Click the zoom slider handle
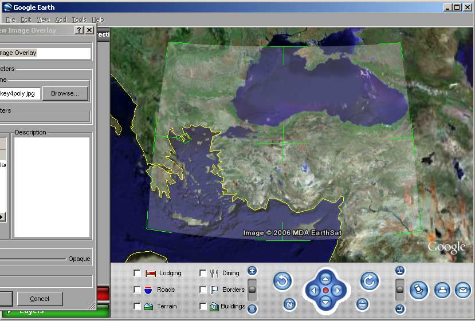The height and width of the screenshot is (321, 475). 252,290
